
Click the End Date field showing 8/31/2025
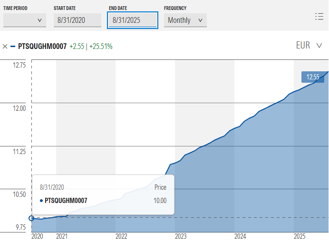tap(133, 20)
